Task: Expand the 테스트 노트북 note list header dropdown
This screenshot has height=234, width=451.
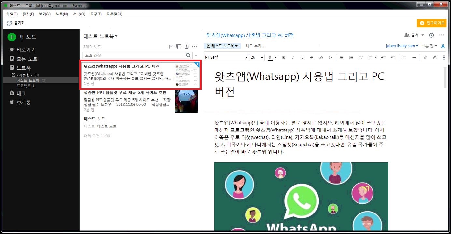Action: (x=101, y=36)
